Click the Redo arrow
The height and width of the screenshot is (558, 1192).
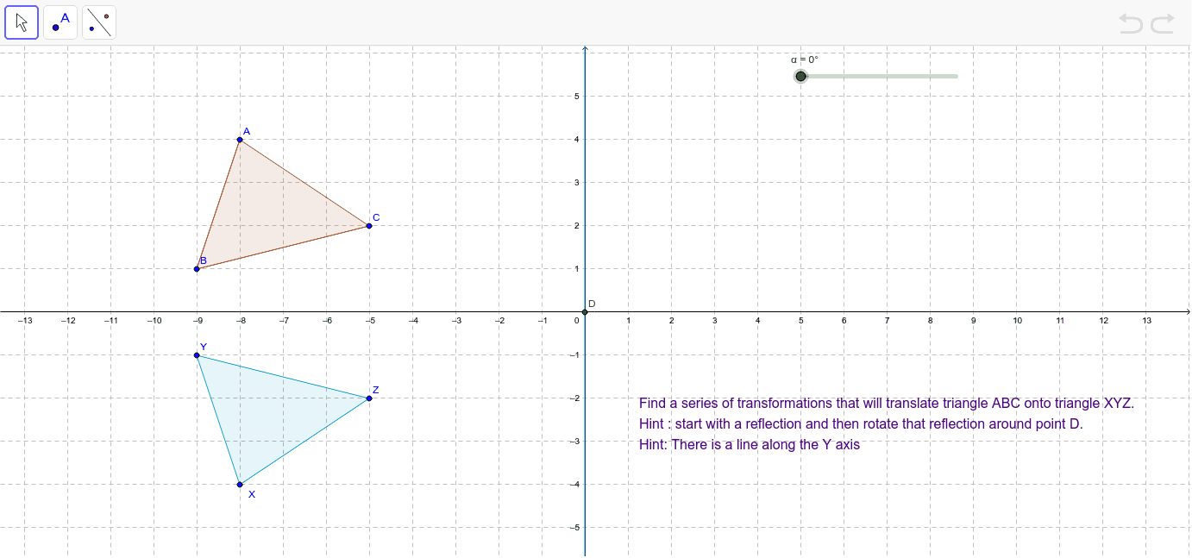pyautogui.click(x=1162, y=23)
